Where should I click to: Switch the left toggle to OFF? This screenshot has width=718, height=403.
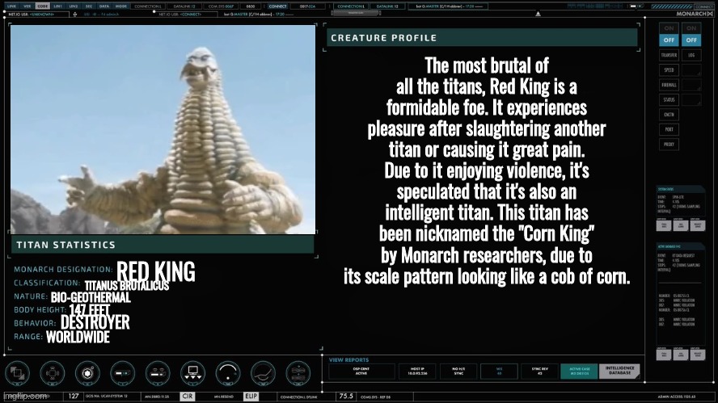point(669,40)
